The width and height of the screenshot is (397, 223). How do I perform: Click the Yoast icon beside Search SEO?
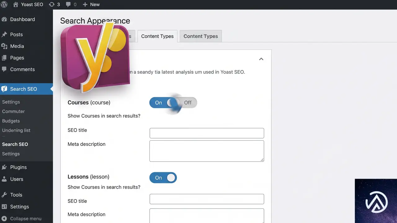[4, 89]
